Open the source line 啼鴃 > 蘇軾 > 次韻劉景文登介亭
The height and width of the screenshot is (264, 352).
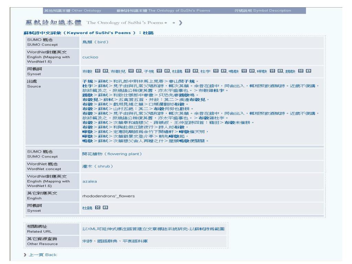pyautogui.click(x=135, y=136)
